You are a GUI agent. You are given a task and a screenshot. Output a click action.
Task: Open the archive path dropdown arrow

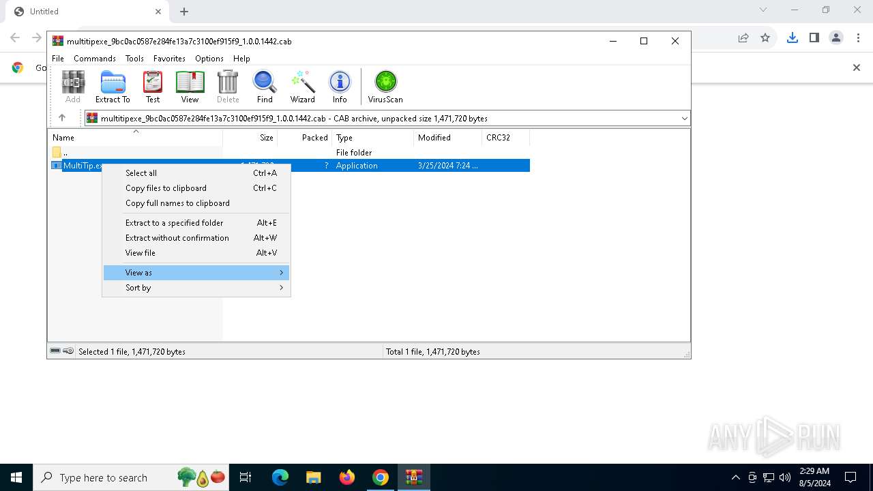click(x=684, y=119)
